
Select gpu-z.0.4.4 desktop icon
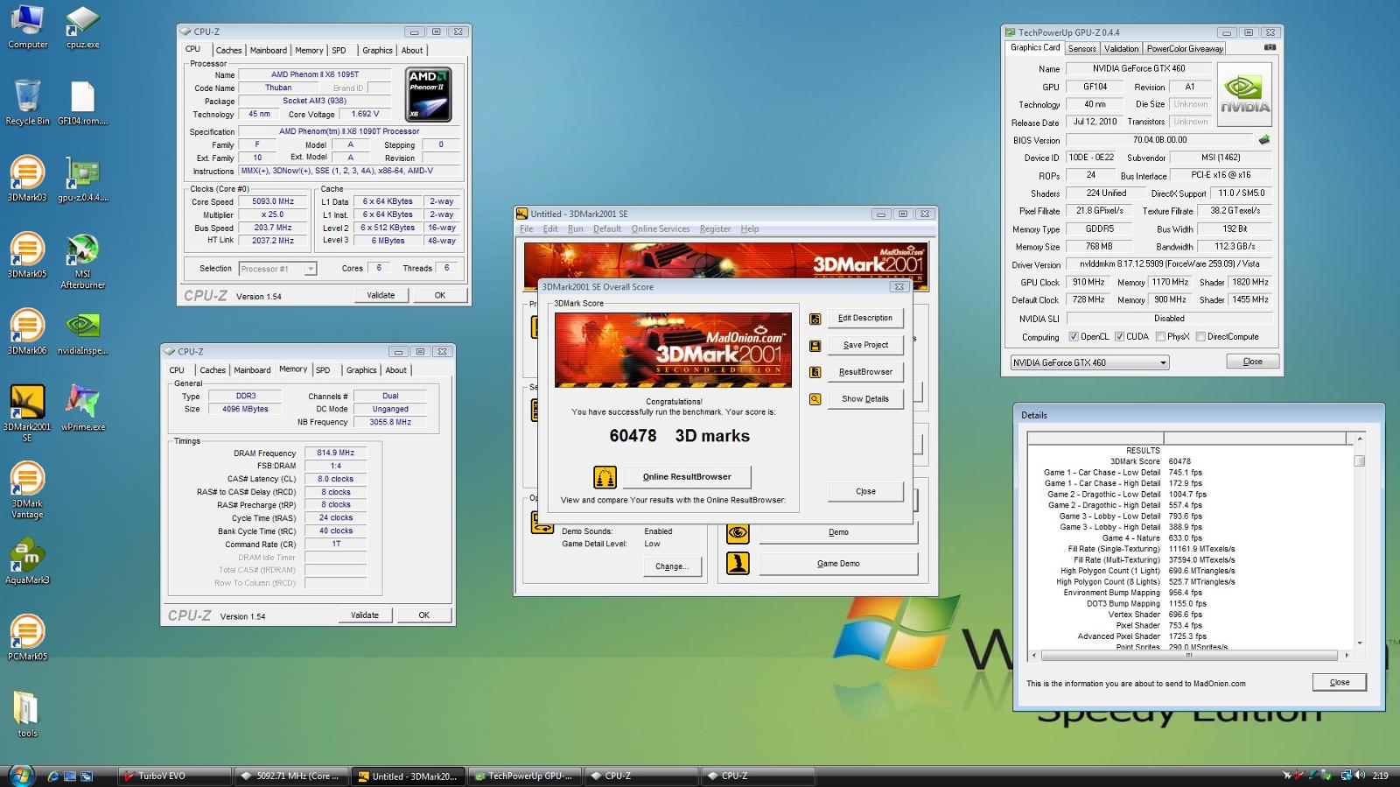tap(83, 179)
